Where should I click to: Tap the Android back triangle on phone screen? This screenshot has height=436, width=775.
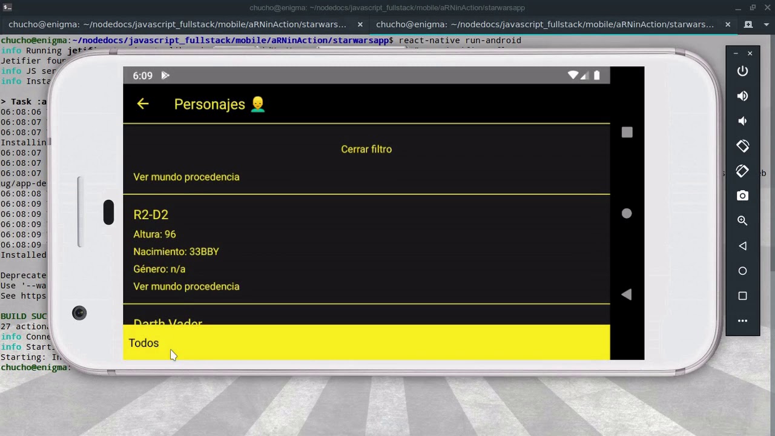pos(627,294)
